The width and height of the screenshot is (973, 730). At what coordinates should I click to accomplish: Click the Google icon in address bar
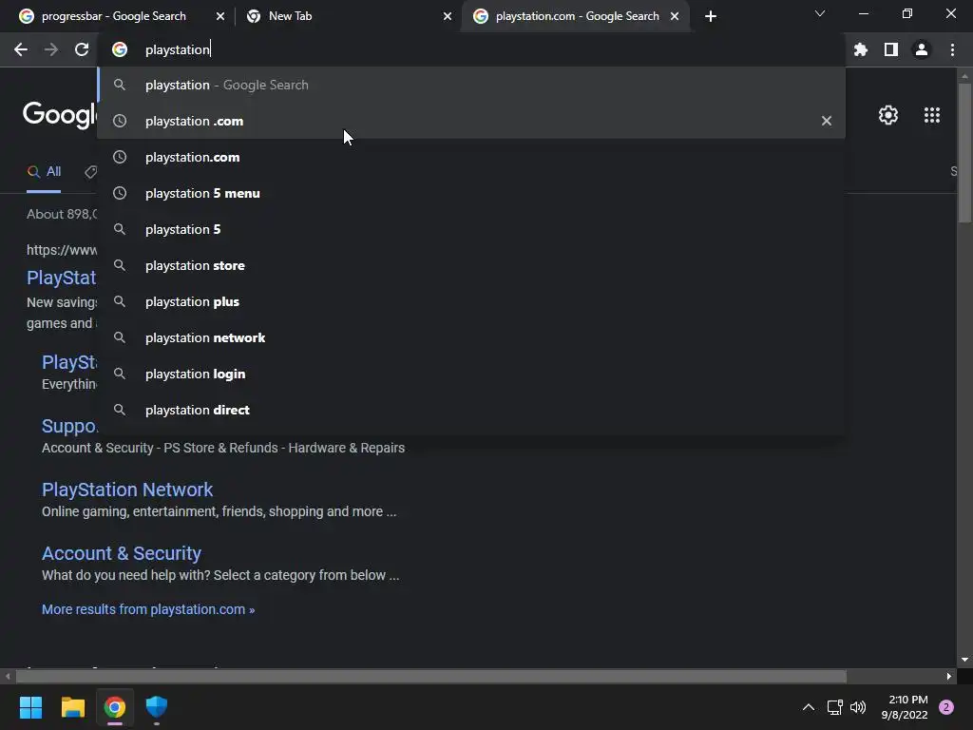coord(120,49)
